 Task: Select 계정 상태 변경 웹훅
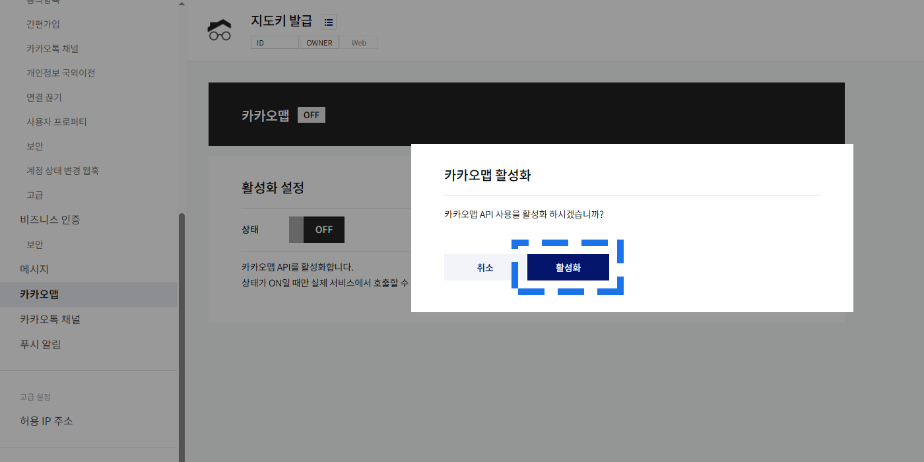pyautogui.click(x=63, y=171)
